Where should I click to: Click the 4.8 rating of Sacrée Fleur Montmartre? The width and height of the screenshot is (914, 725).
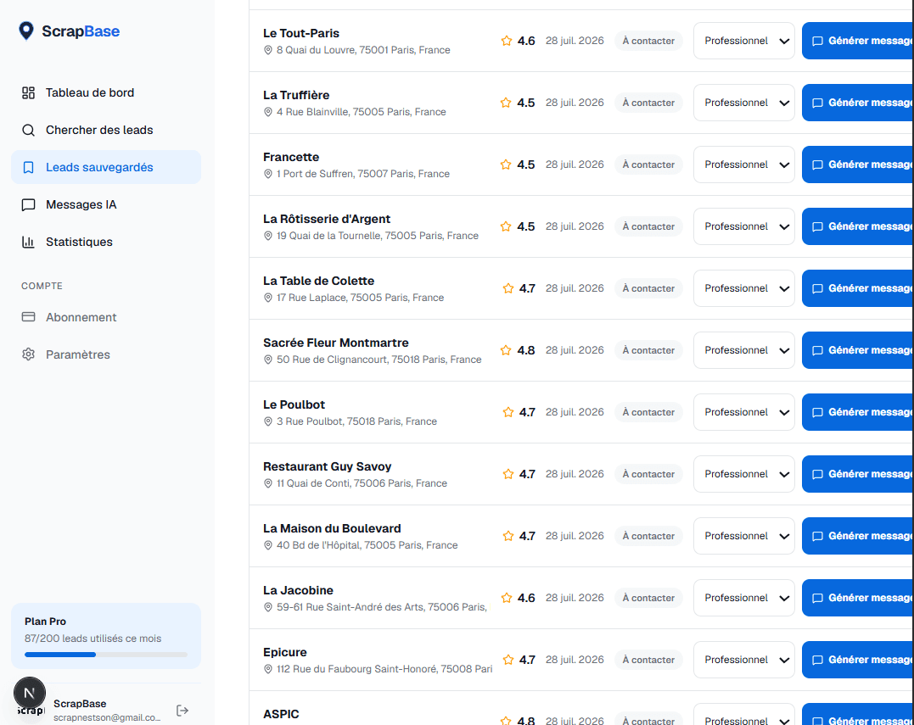(x=526, y=350)
